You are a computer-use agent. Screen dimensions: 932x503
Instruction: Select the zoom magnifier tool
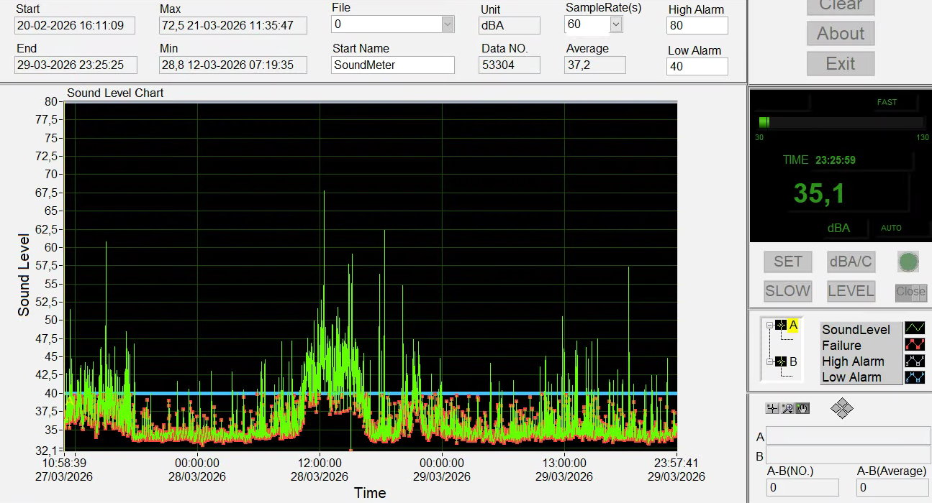[x=787, y=408]
